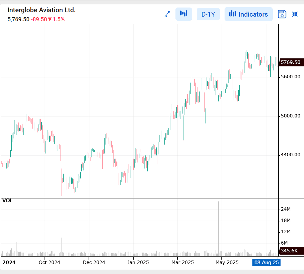Click the 12M volume axis label
304x274 pixels.
tap(286, 232)
